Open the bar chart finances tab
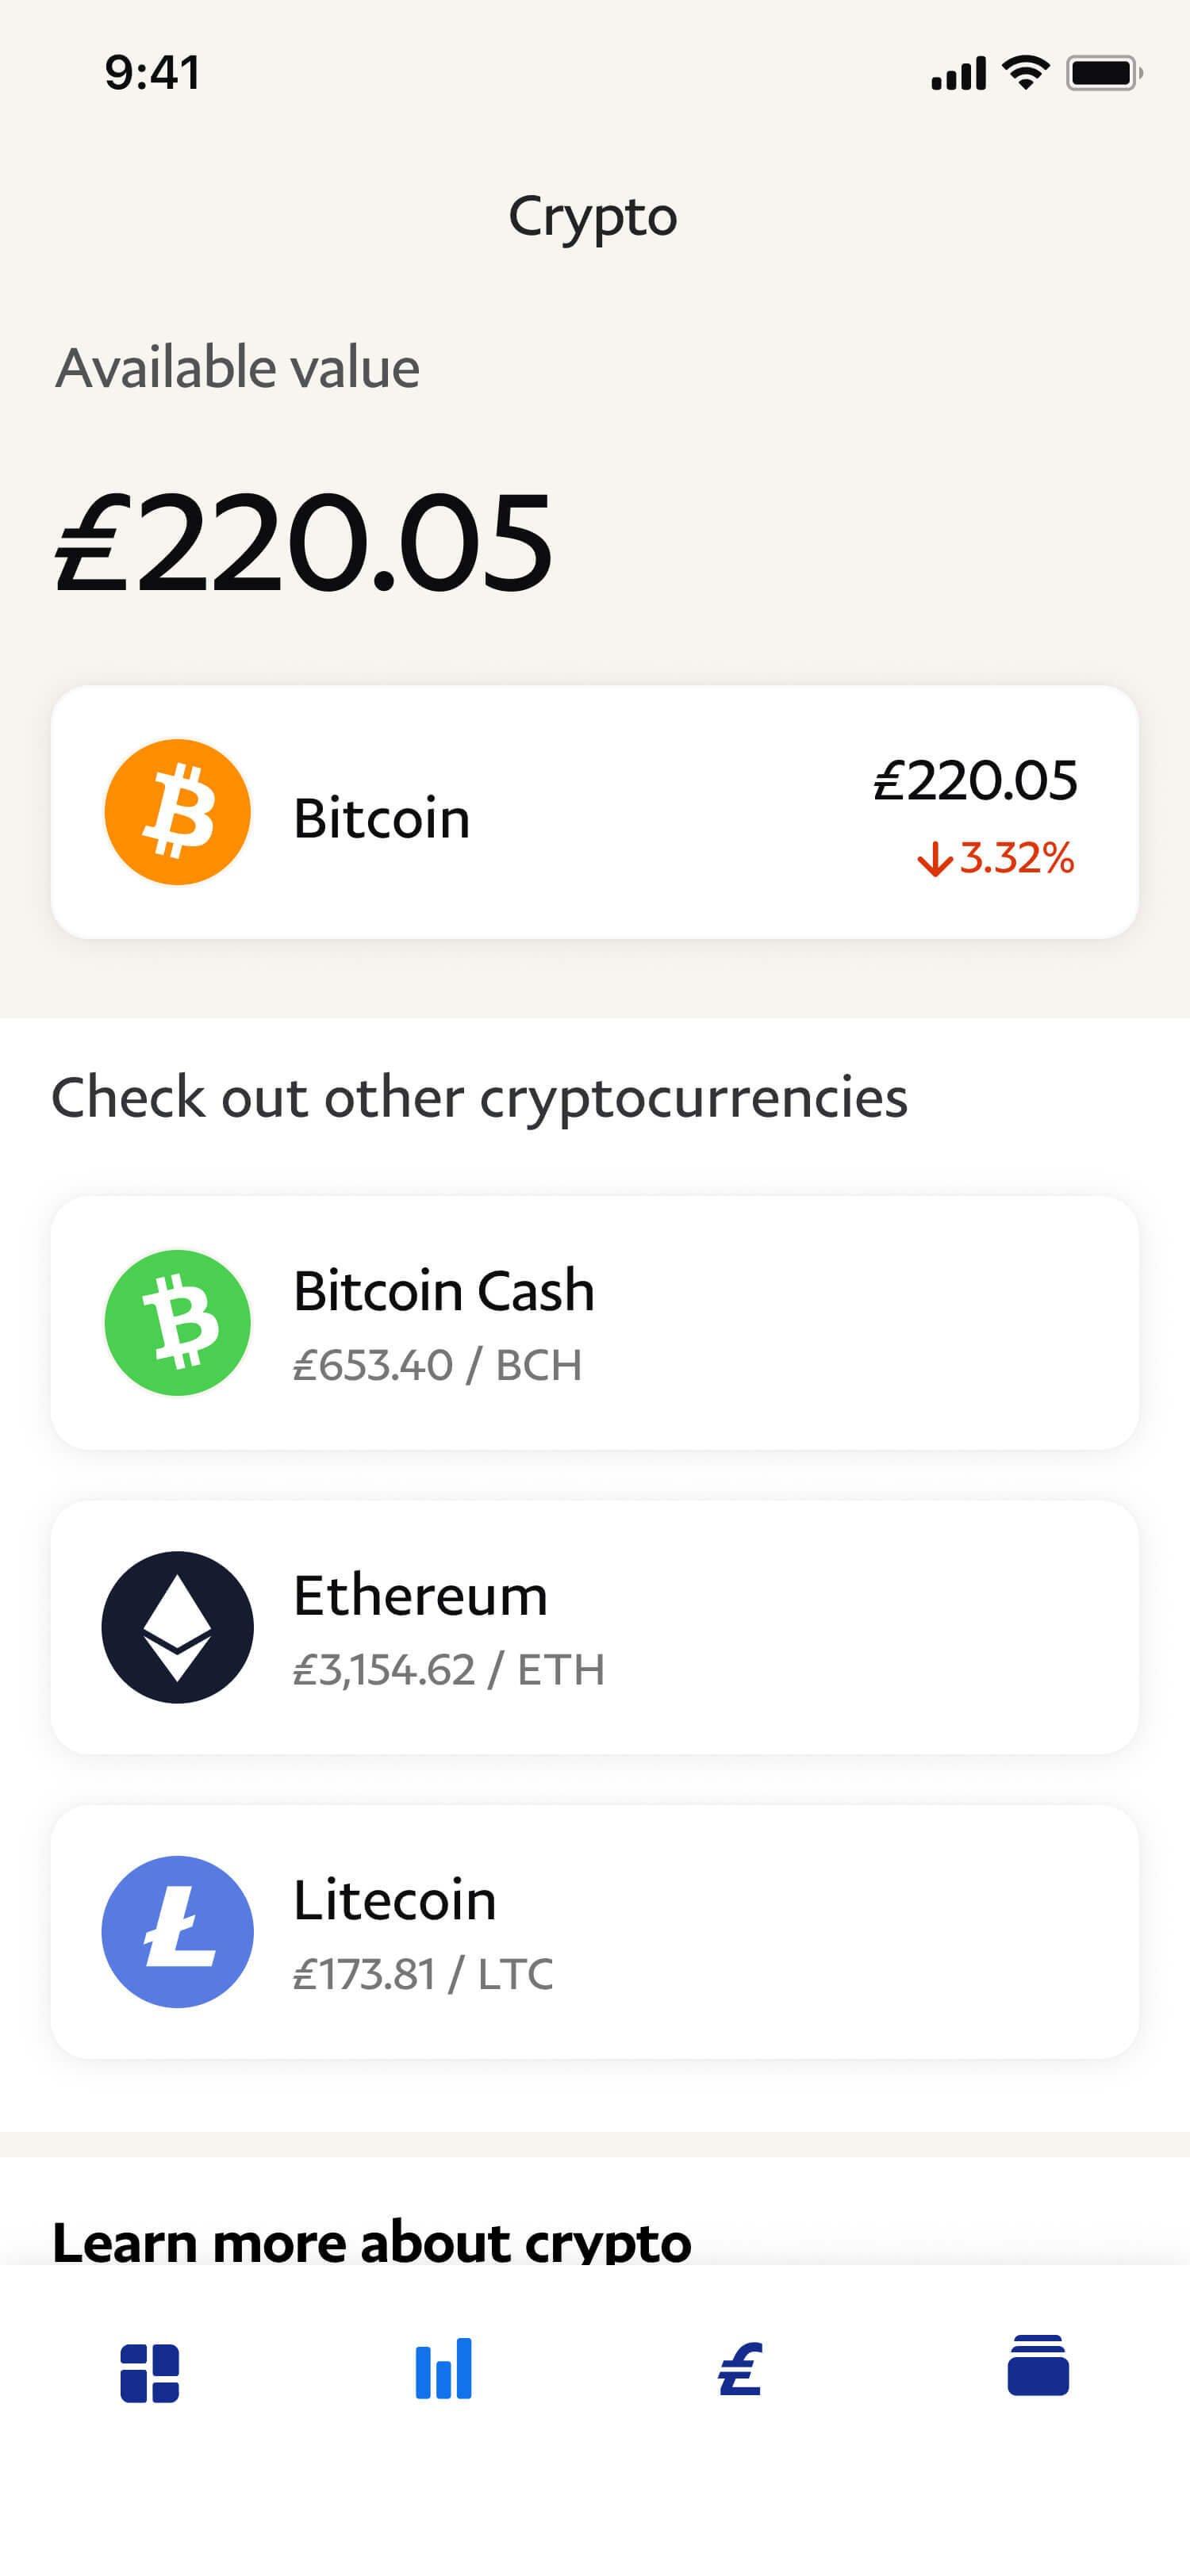Screen dimensions: 1190x2576 443,2369
